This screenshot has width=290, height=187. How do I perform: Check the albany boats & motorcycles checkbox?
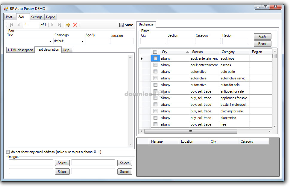click(x=156, y=105)
